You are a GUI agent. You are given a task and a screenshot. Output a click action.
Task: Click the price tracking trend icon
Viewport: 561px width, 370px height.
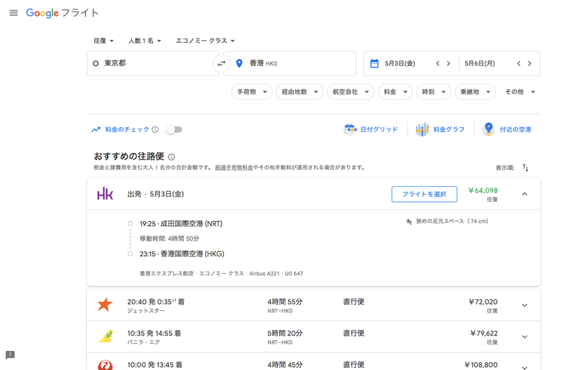tap(95, 130)
